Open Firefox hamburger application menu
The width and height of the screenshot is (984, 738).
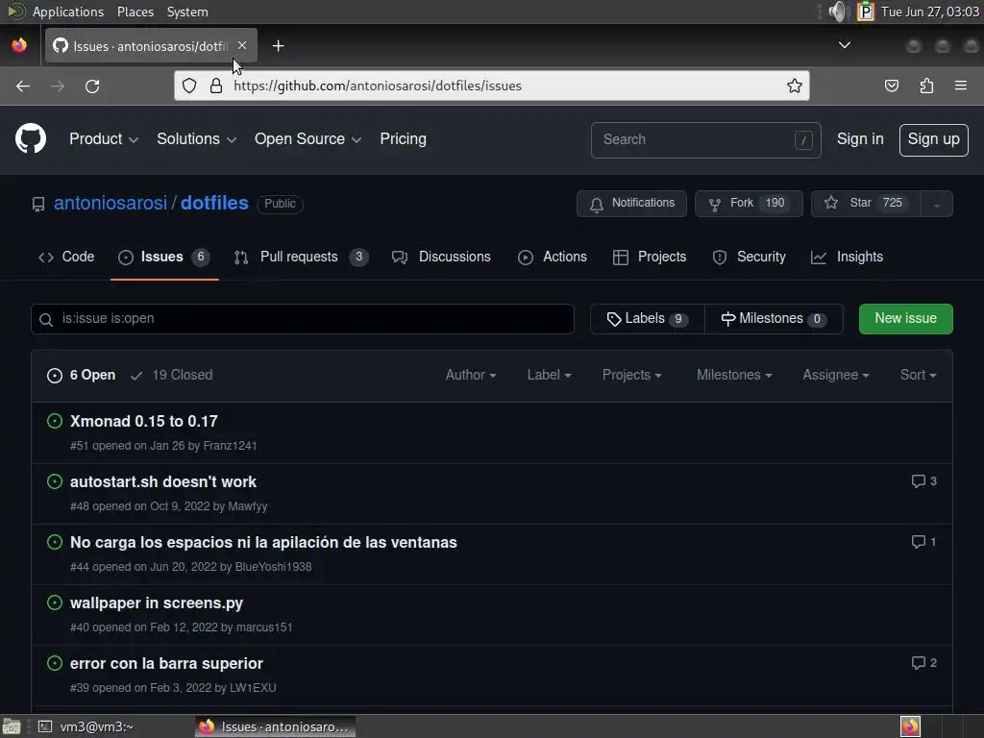(961, 86)
